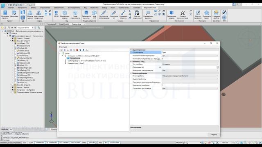Uncheck the IfcCurtainWall checkbox

[16, 58]
